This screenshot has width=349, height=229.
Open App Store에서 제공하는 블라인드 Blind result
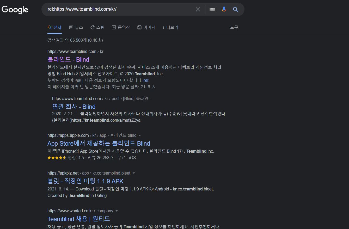point(99,143)
